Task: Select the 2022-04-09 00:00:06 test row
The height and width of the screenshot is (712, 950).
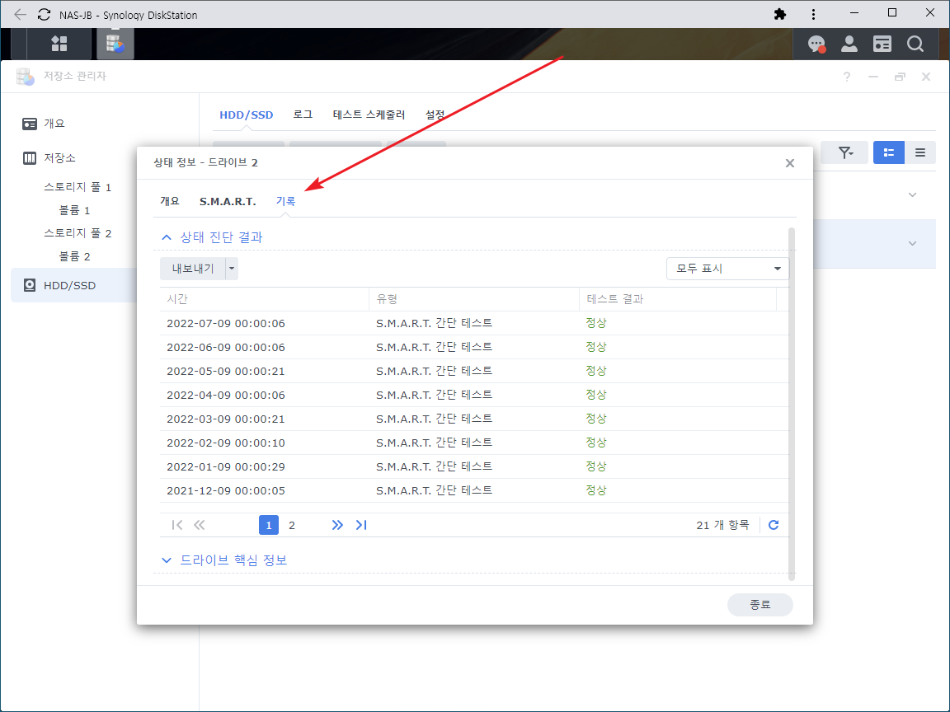Action: click(474, 395)
